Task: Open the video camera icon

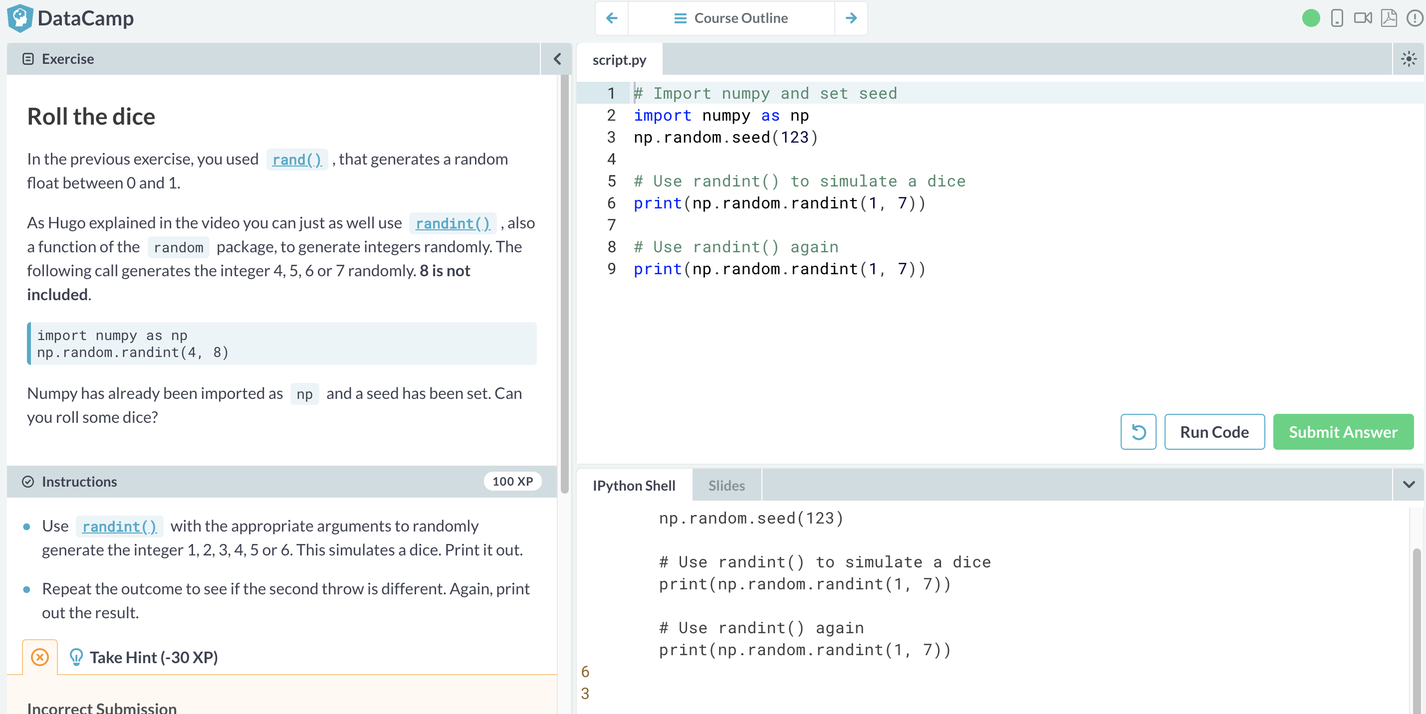Action: (1362, 18)
